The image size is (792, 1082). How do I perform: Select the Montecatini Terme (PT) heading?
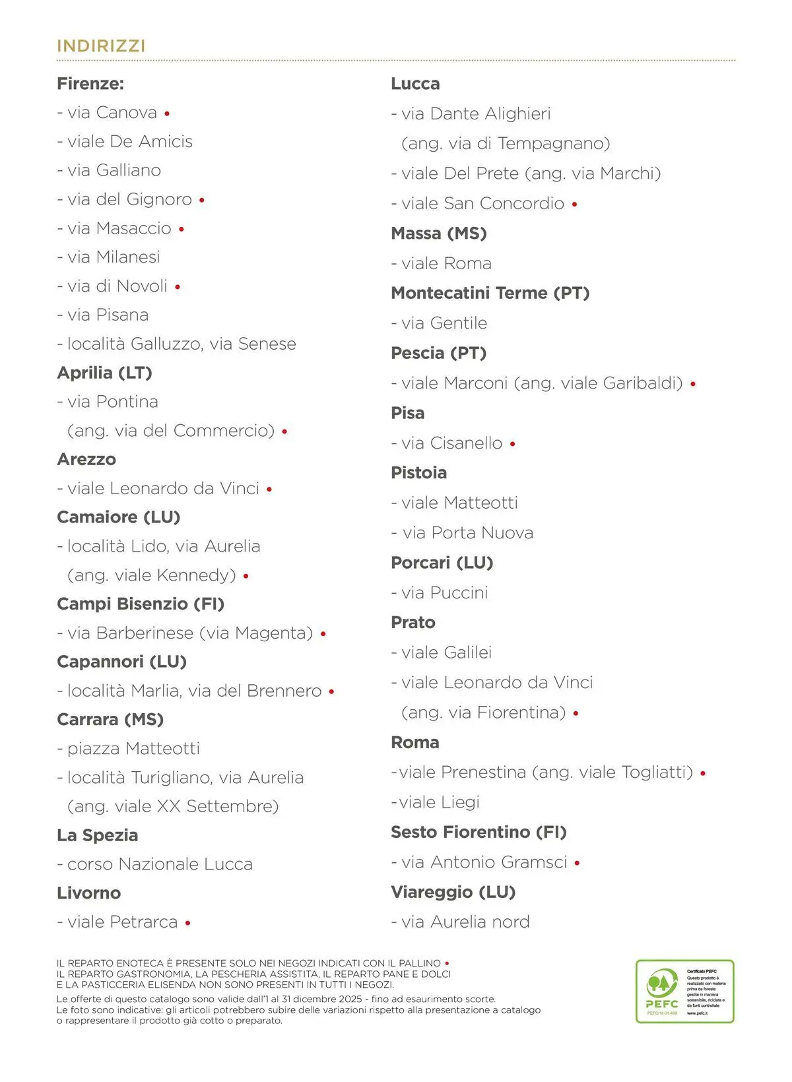tap(490, 293)
